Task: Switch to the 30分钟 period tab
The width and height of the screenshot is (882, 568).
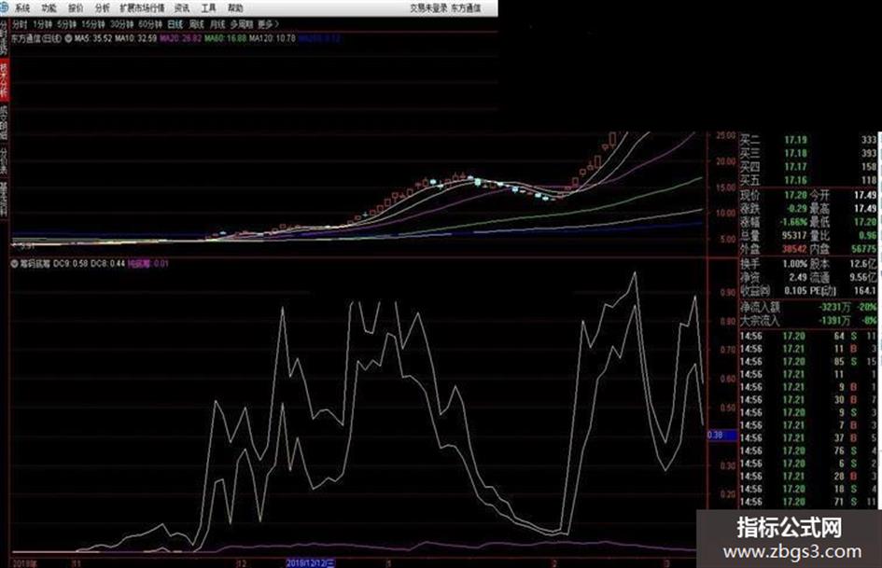Action: pos(121,24)
